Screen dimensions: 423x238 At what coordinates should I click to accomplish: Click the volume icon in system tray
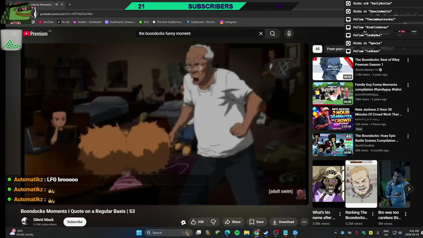(400, 233)
